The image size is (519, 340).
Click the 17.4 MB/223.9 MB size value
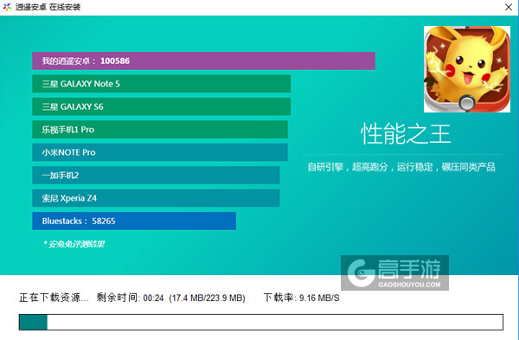point(208,298)
